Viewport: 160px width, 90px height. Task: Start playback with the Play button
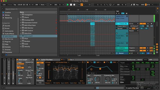pyautogui.click(x=68, y=5)
